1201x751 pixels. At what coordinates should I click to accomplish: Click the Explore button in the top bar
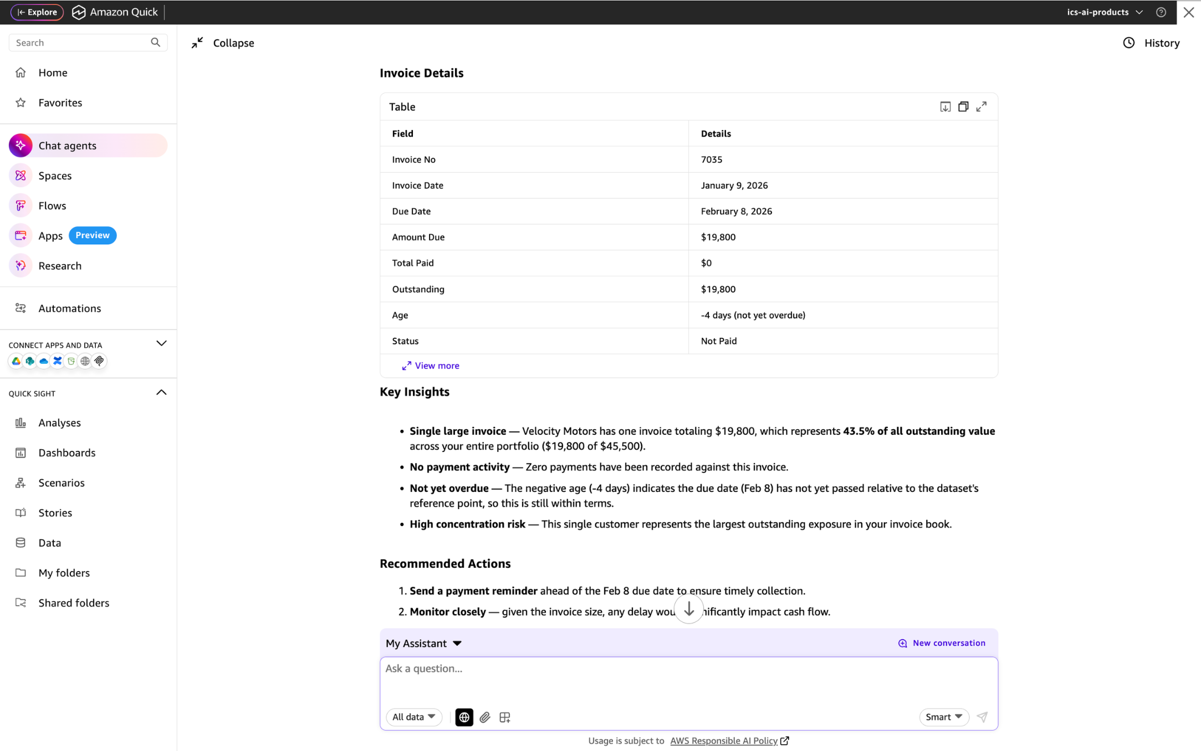pos(37,12)
